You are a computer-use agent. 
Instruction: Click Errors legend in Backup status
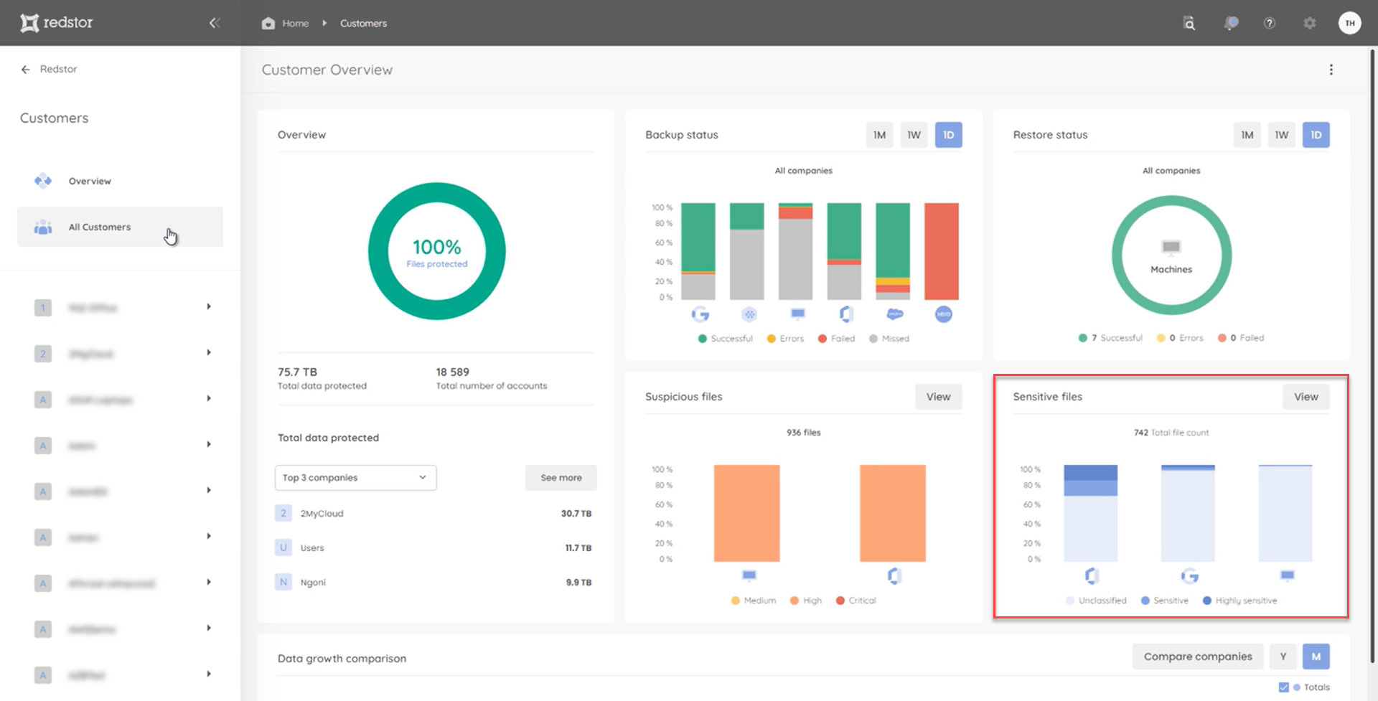tap(786, 339)
